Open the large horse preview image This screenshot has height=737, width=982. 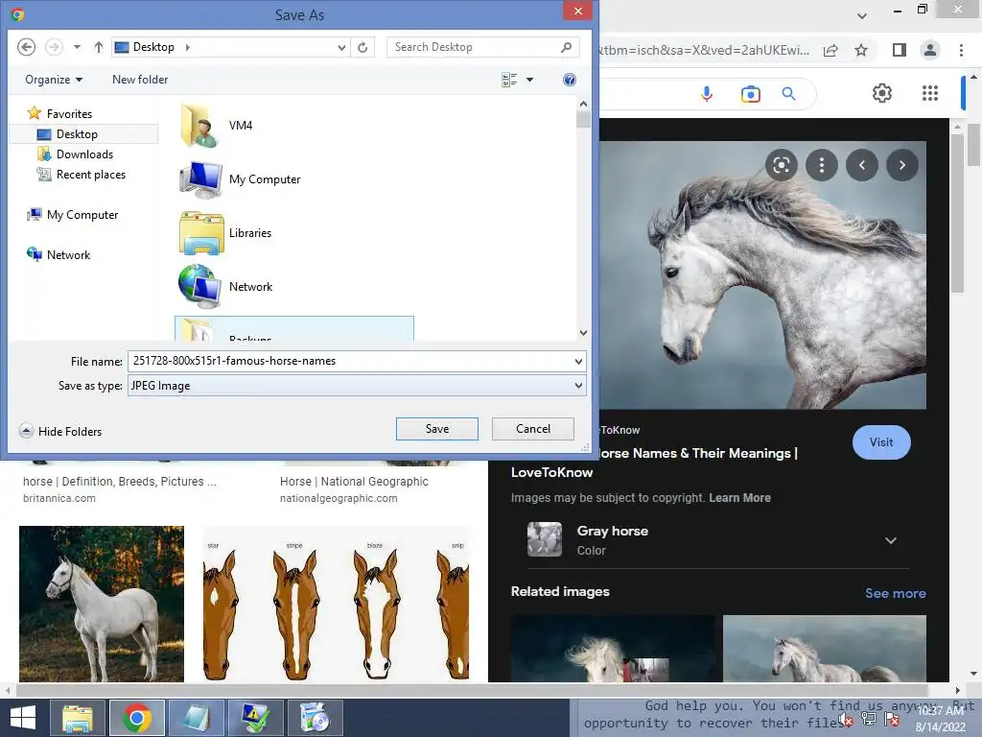(x=762, y=274)
